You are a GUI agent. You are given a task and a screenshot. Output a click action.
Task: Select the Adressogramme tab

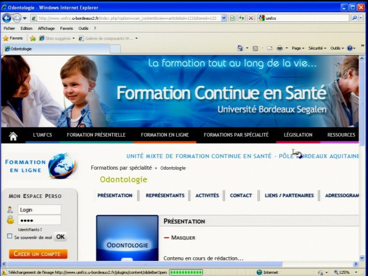tap(342, 195)
